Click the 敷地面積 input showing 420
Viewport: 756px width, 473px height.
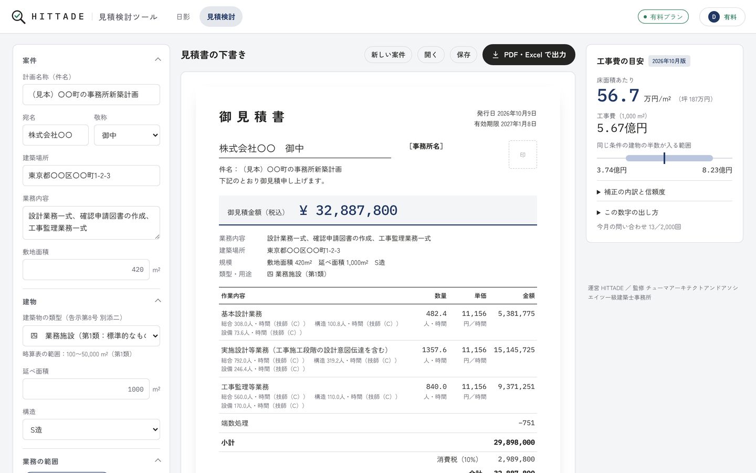pos(86,270)
